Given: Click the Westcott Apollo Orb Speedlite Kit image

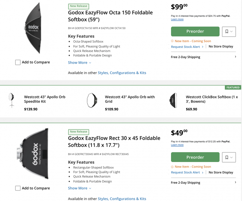Looking at the screenshot, I should point(12,100).
